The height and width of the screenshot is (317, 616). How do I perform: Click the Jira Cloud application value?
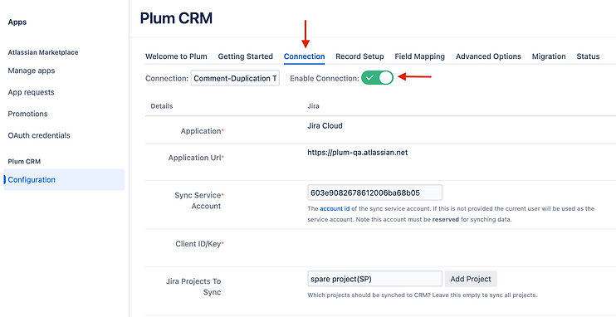[x=325, y=126]
